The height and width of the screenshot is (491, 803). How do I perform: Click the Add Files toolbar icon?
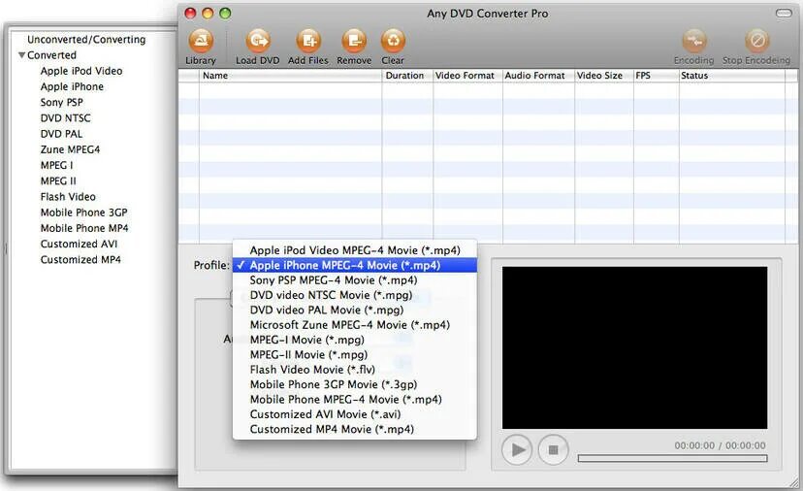point(308,41)
